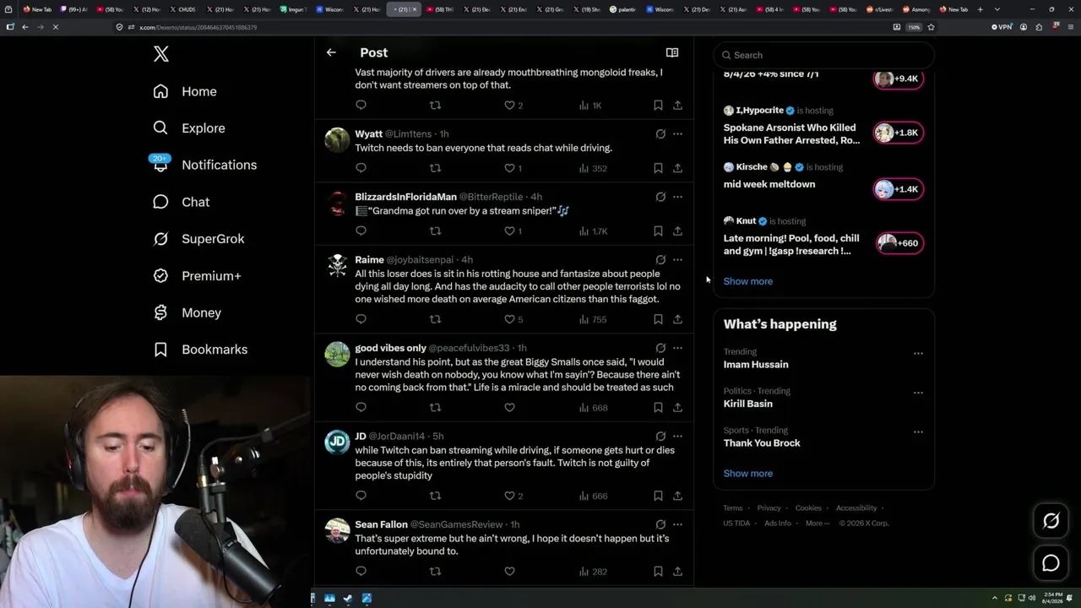Image resolution: width=1081 pixels, height=608 pixels.
Task: Bookmark Sean Fallon's tweet
Action: 658,572
